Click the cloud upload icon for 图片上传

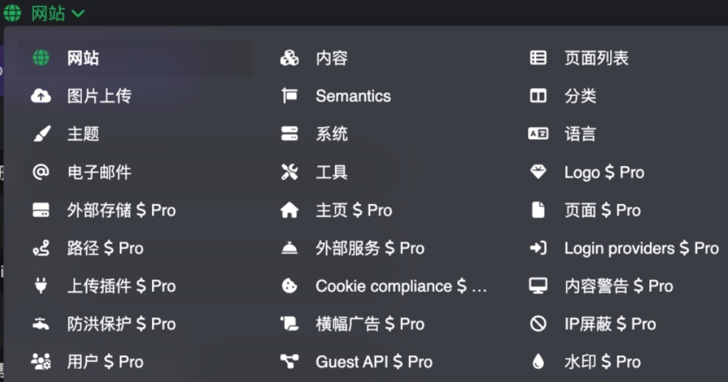[x=41, y=96]
